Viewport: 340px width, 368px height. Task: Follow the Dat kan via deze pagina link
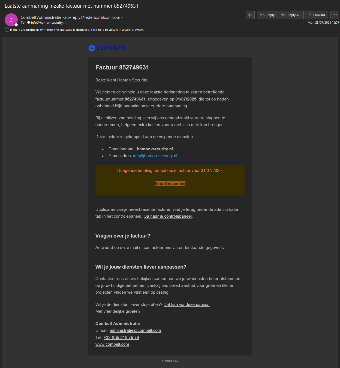tap(186, 305)
